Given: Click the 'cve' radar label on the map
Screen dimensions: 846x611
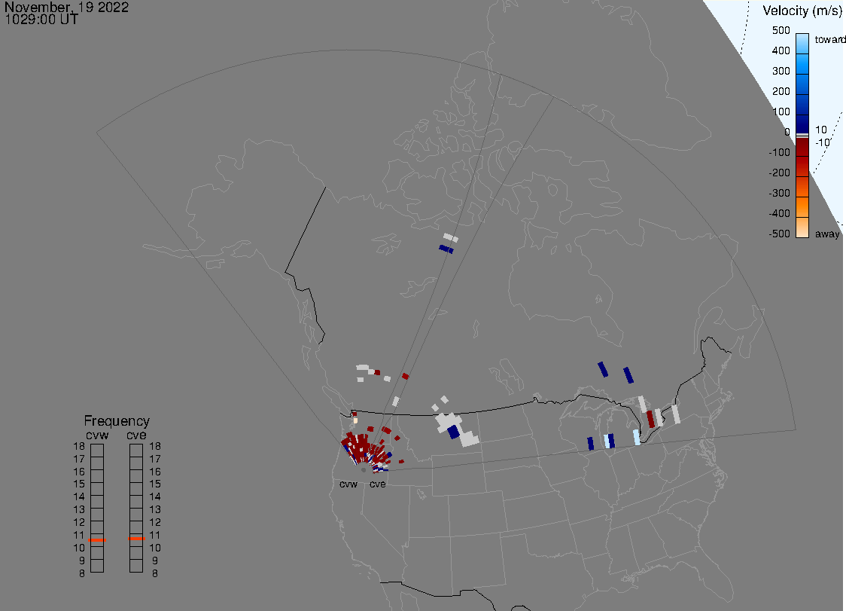Looking at the screenshot, I should (x=378, y=484).
